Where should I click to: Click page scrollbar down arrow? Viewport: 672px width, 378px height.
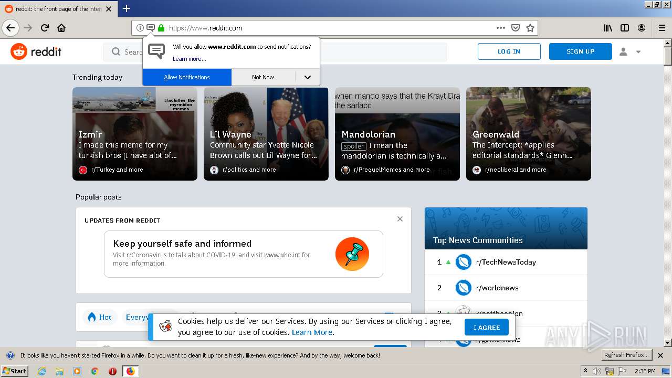point(668,343)
